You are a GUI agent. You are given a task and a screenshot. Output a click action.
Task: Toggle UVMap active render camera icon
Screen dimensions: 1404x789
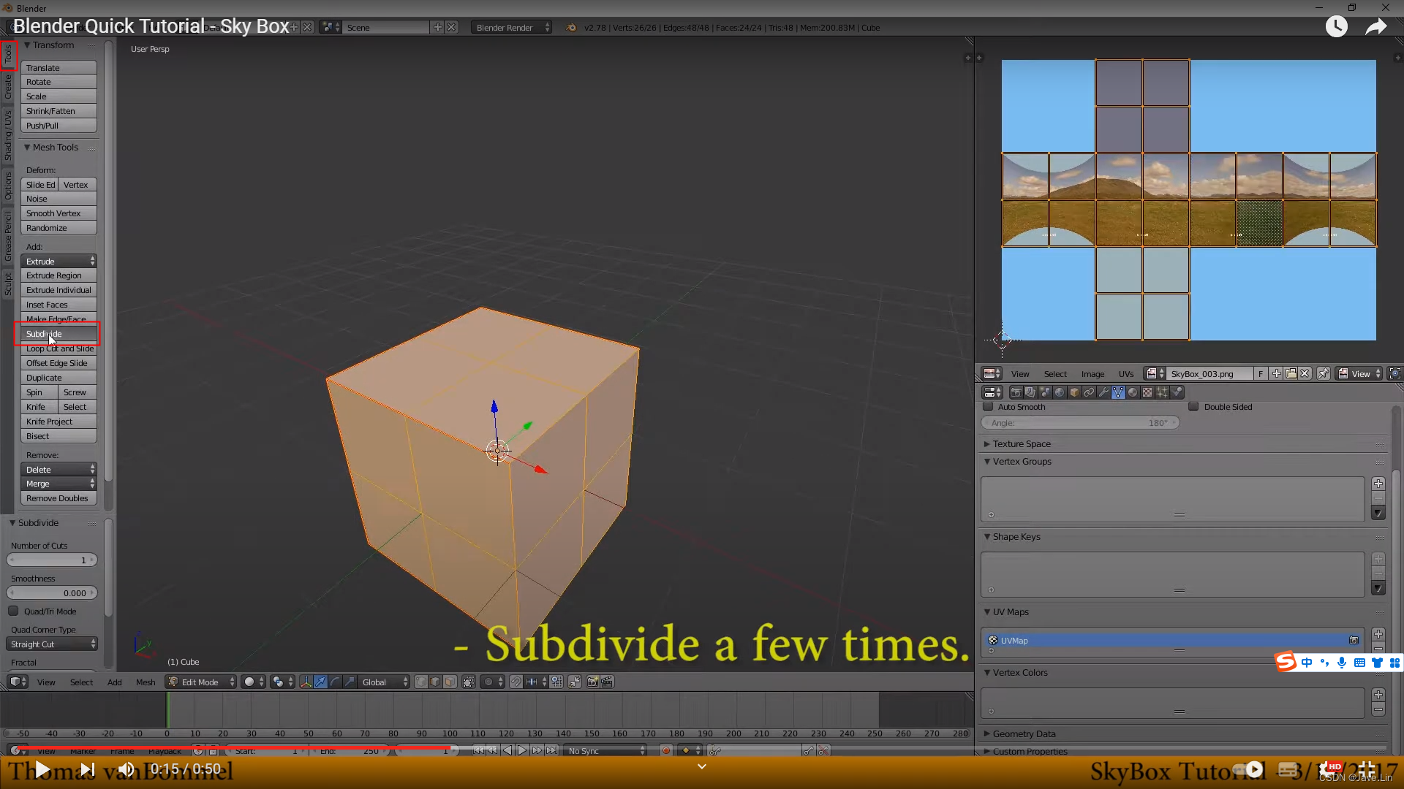point(1354,640)
